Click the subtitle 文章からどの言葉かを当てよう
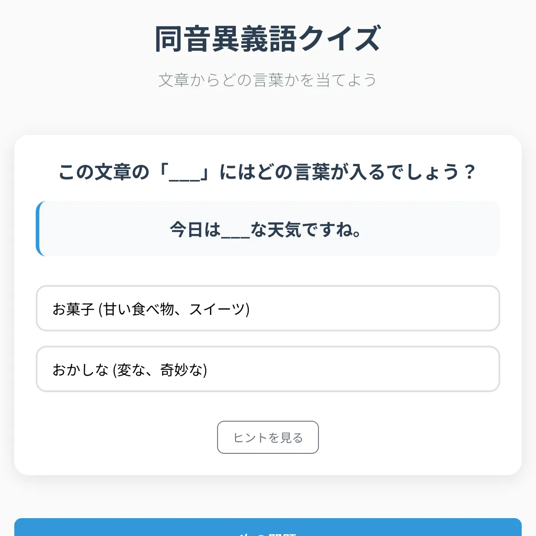The image size is (536, 536). pos(268,79)
